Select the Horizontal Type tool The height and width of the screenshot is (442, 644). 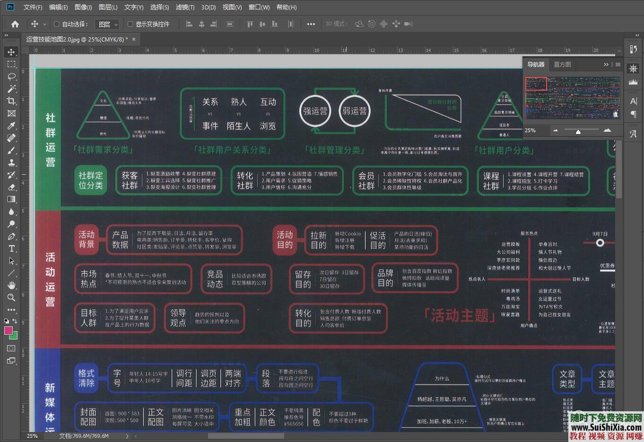(11, 248)
